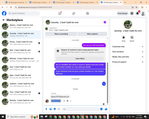Open the Facebook home feed icon
The height and width of the screenshot is (119, 149).
coord(60,13)
